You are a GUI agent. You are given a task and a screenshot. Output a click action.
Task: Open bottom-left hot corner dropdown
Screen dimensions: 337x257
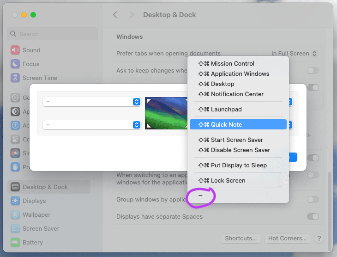coord(92,125)
